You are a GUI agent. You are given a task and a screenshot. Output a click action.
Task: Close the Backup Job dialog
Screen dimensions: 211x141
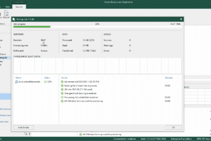pos(181,19)
